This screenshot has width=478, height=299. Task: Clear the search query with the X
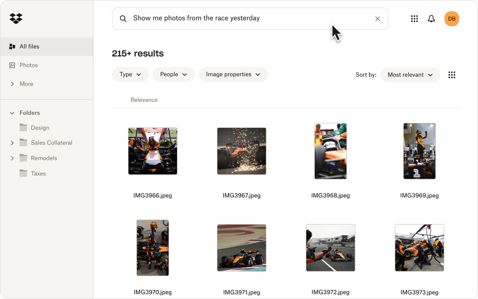click(378, 19)
